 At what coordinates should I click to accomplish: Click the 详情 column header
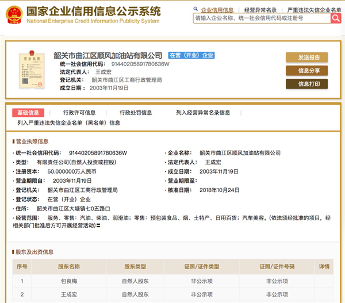tap(324, 267)
